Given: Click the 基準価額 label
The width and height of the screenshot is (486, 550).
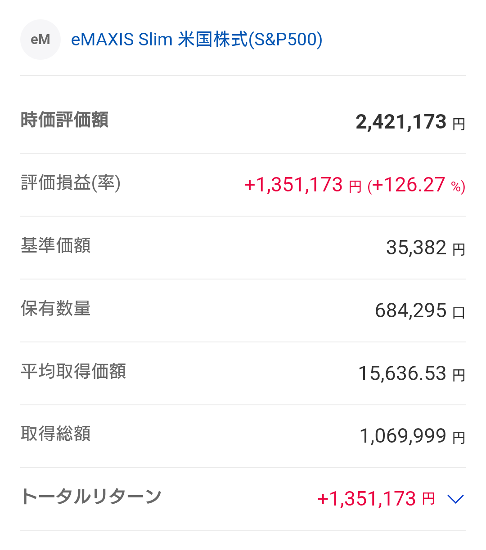Looking at the screenshot, I should click(56, 246).
